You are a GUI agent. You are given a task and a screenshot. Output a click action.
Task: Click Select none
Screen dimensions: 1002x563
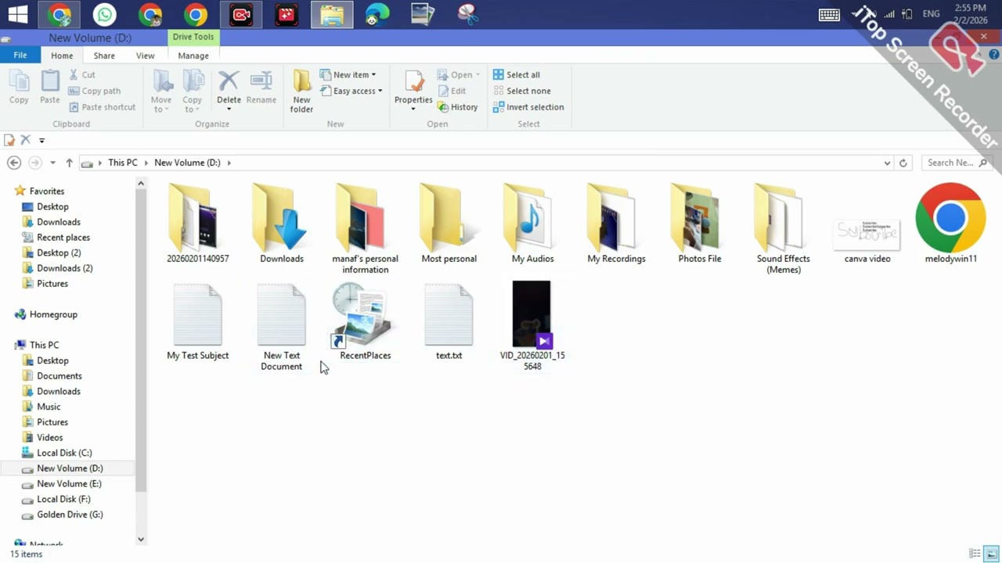(521, 91)
